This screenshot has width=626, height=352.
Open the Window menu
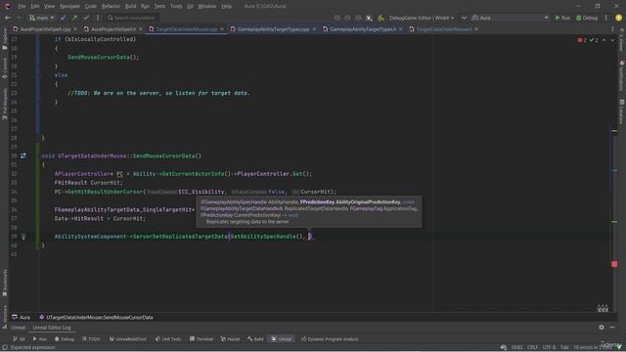coord(206,6)
